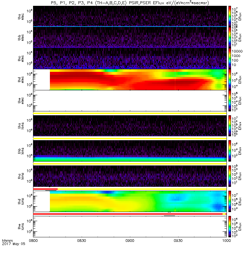
Task: Pick the thd ions color bar
Action: [230, 201]
